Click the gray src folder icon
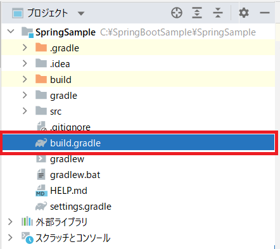Screen dimensions: 280x249 (x=41, y=111)
